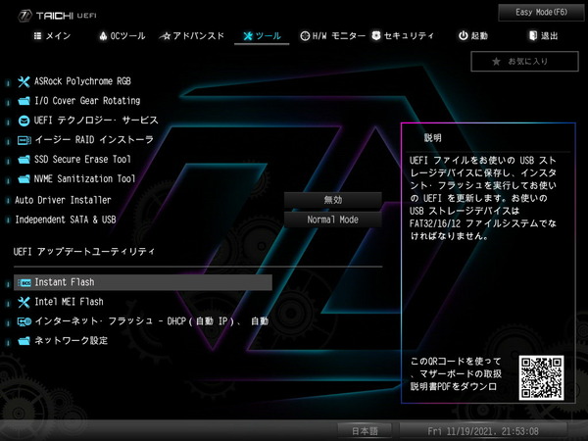Click the I/O Cover Gear Rotating folder icon
This screenshot has height=441, width=588.
[24, 101]
